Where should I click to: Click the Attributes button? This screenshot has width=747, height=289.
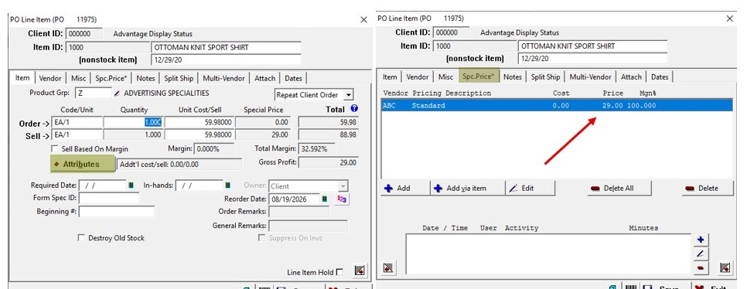click(x=83, y=164)
